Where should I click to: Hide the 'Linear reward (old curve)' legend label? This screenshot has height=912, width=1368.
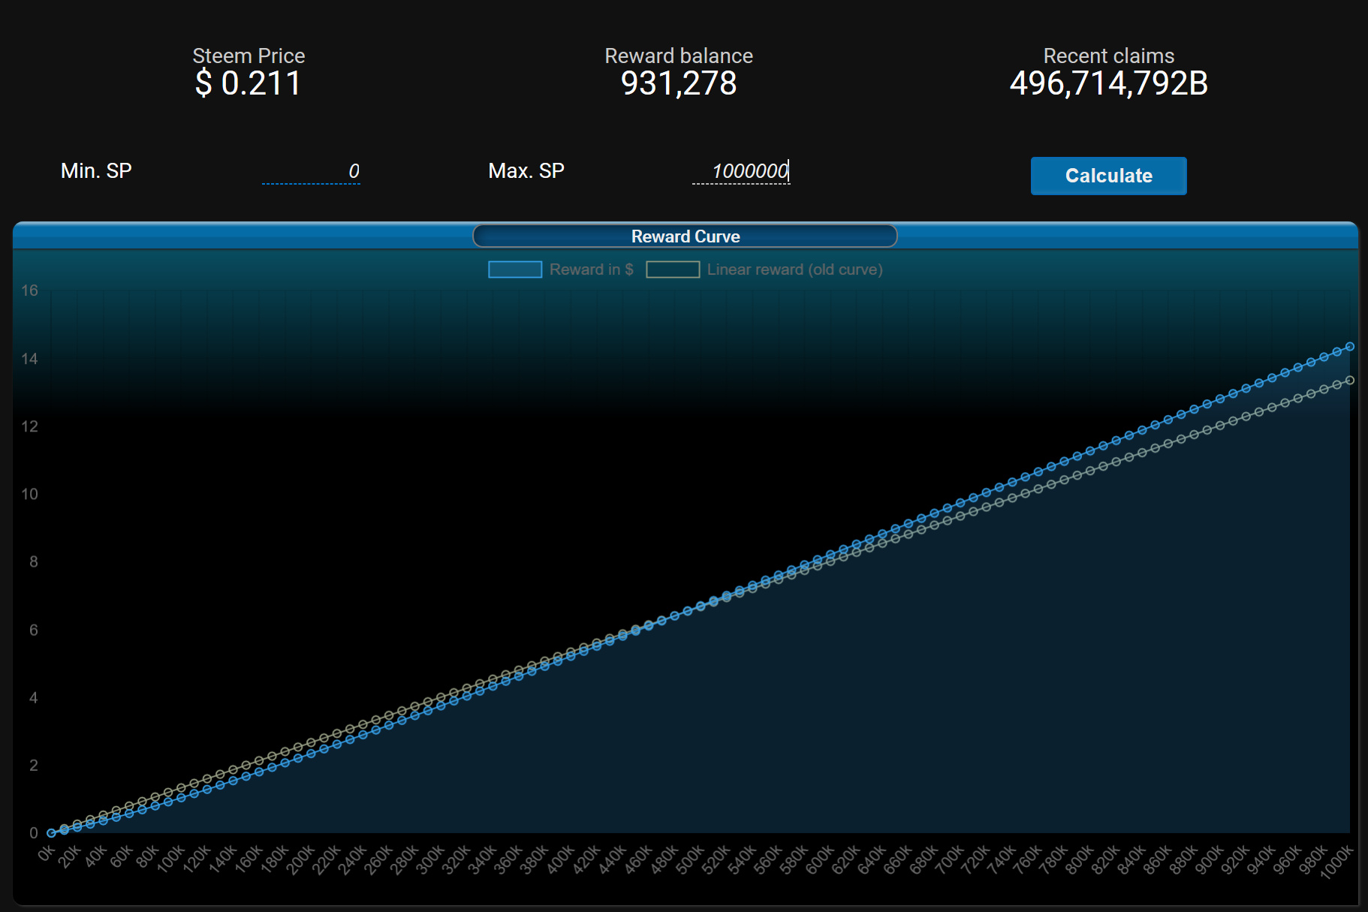794,269
